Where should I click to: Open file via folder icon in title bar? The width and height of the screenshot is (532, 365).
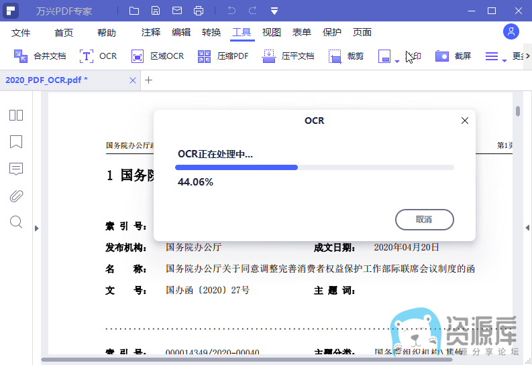pyautogui.click(x=134, y=11)
